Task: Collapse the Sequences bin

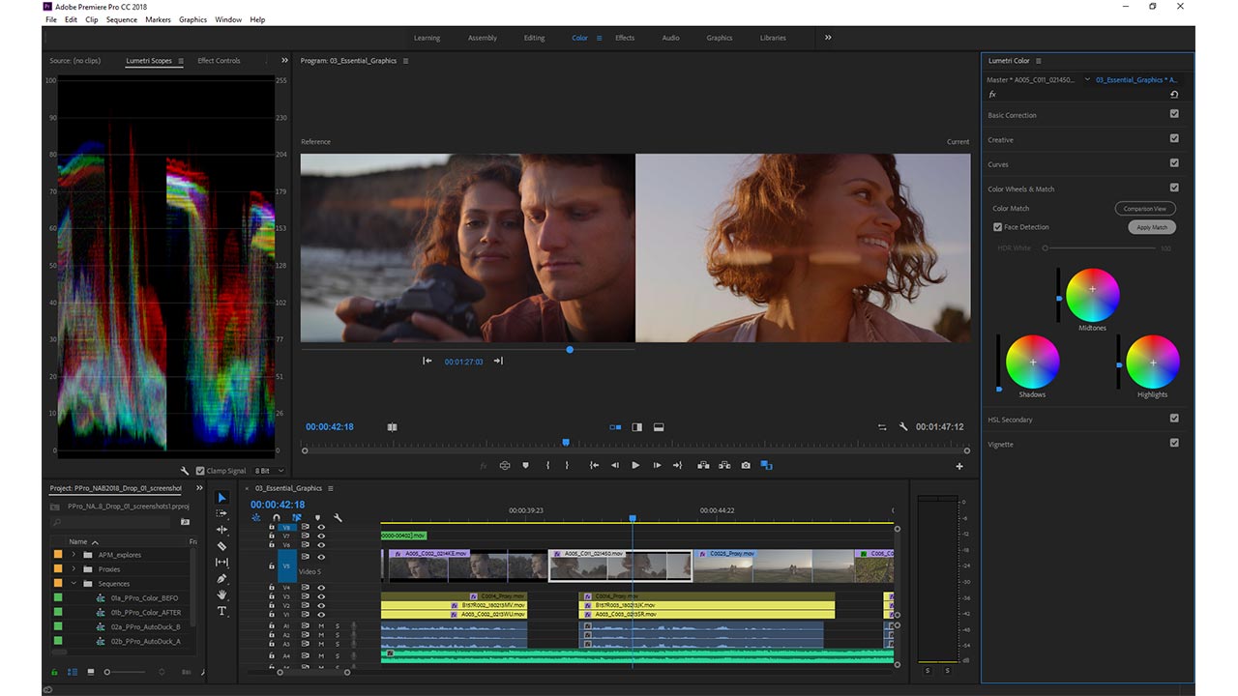Action: click(x=74, y=584)
